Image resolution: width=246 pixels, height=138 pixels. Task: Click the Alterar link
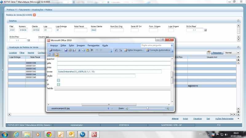point(175,119)
